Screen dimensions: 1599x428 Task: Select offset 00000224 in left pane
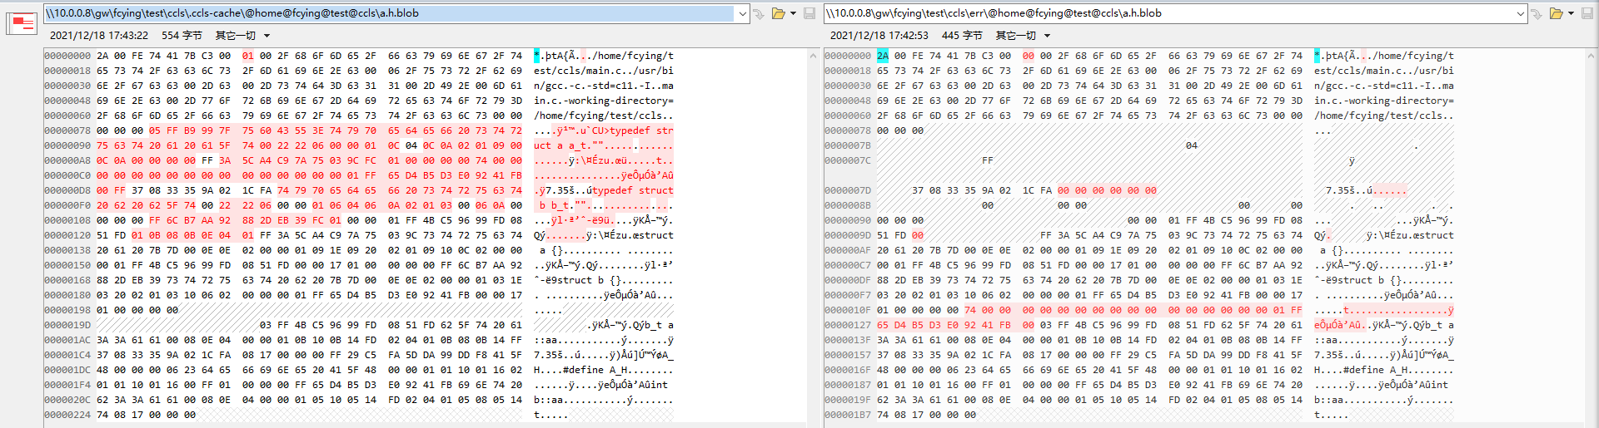[67, 415]
